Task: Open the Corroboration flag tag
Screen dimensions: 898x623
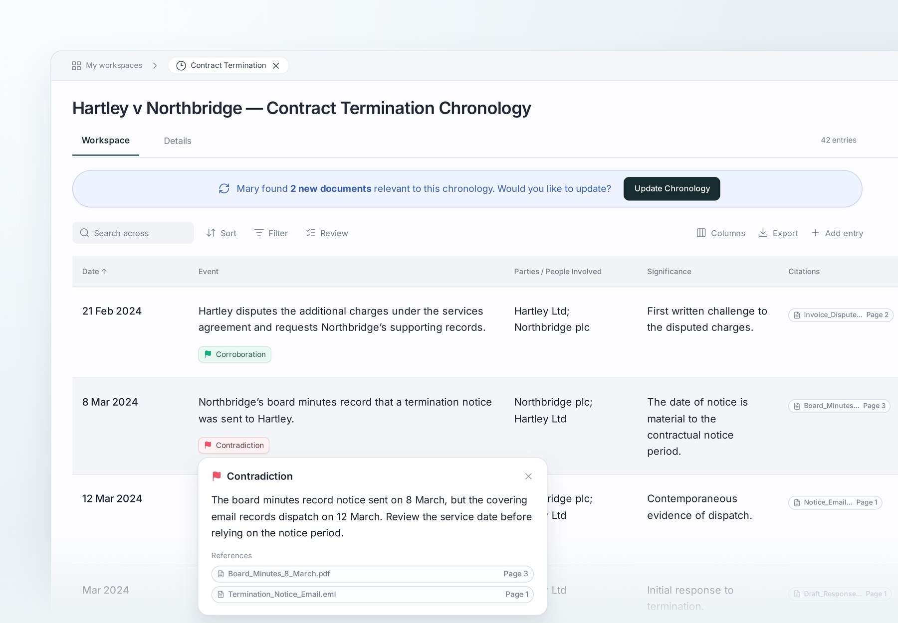Action: click(234, 354)
